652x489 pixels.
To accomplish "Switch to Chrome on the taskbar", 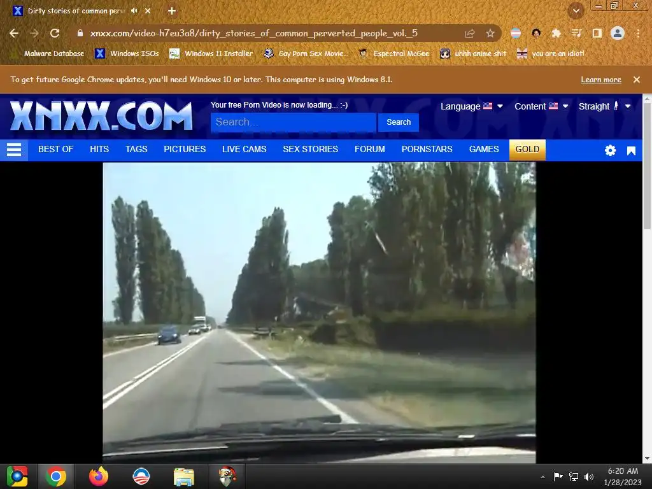I will click(56, 476).
